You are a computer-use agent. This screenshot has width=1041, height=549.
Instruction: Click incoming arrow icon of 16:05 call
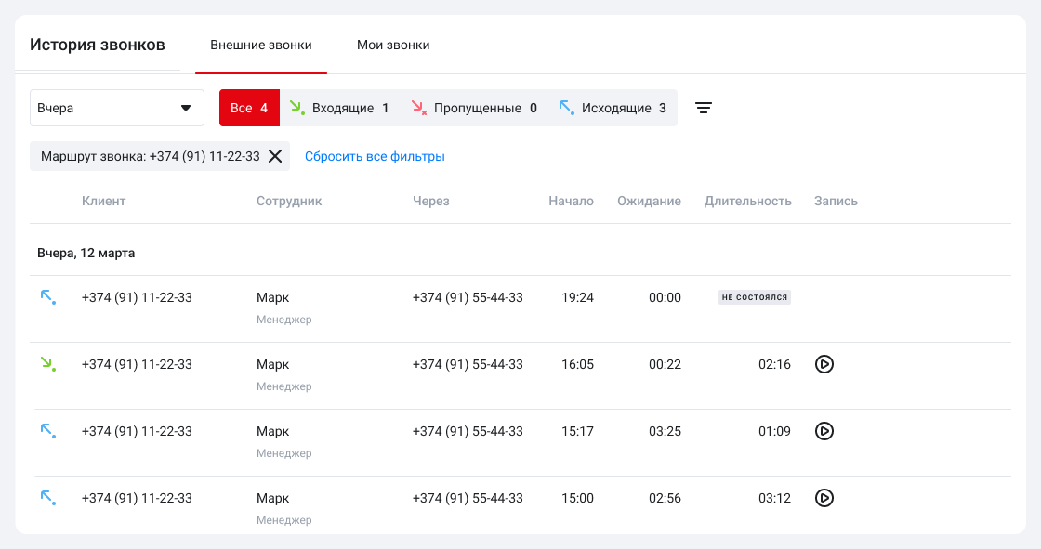(x=47, y=364)
